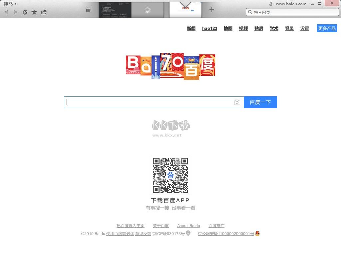Sign in via the 登录 link
Viewport: 341px width, 255px height.
coord(289,28)
